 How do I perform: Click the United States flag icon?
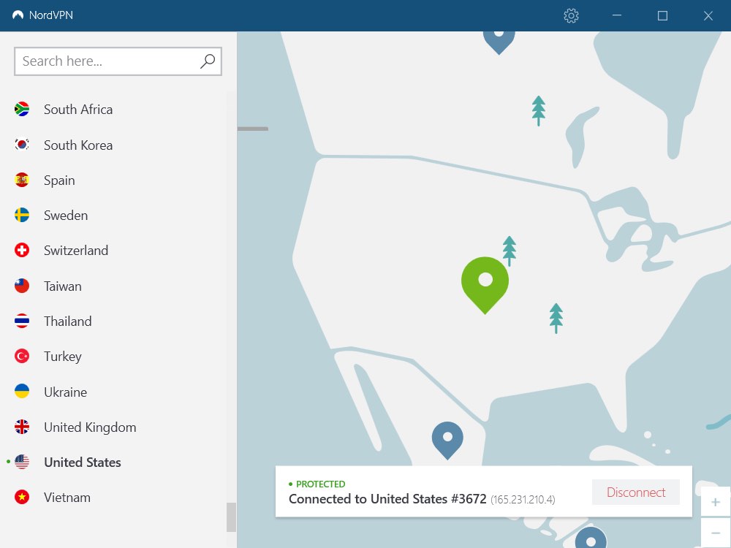22,462
